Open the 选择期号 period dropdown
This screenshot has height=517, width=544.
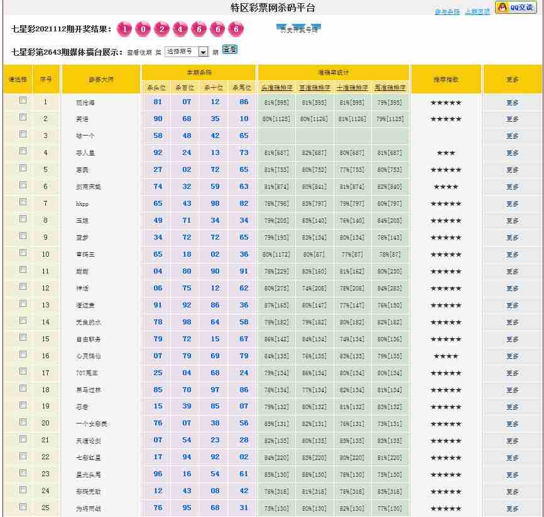point(182,51)
